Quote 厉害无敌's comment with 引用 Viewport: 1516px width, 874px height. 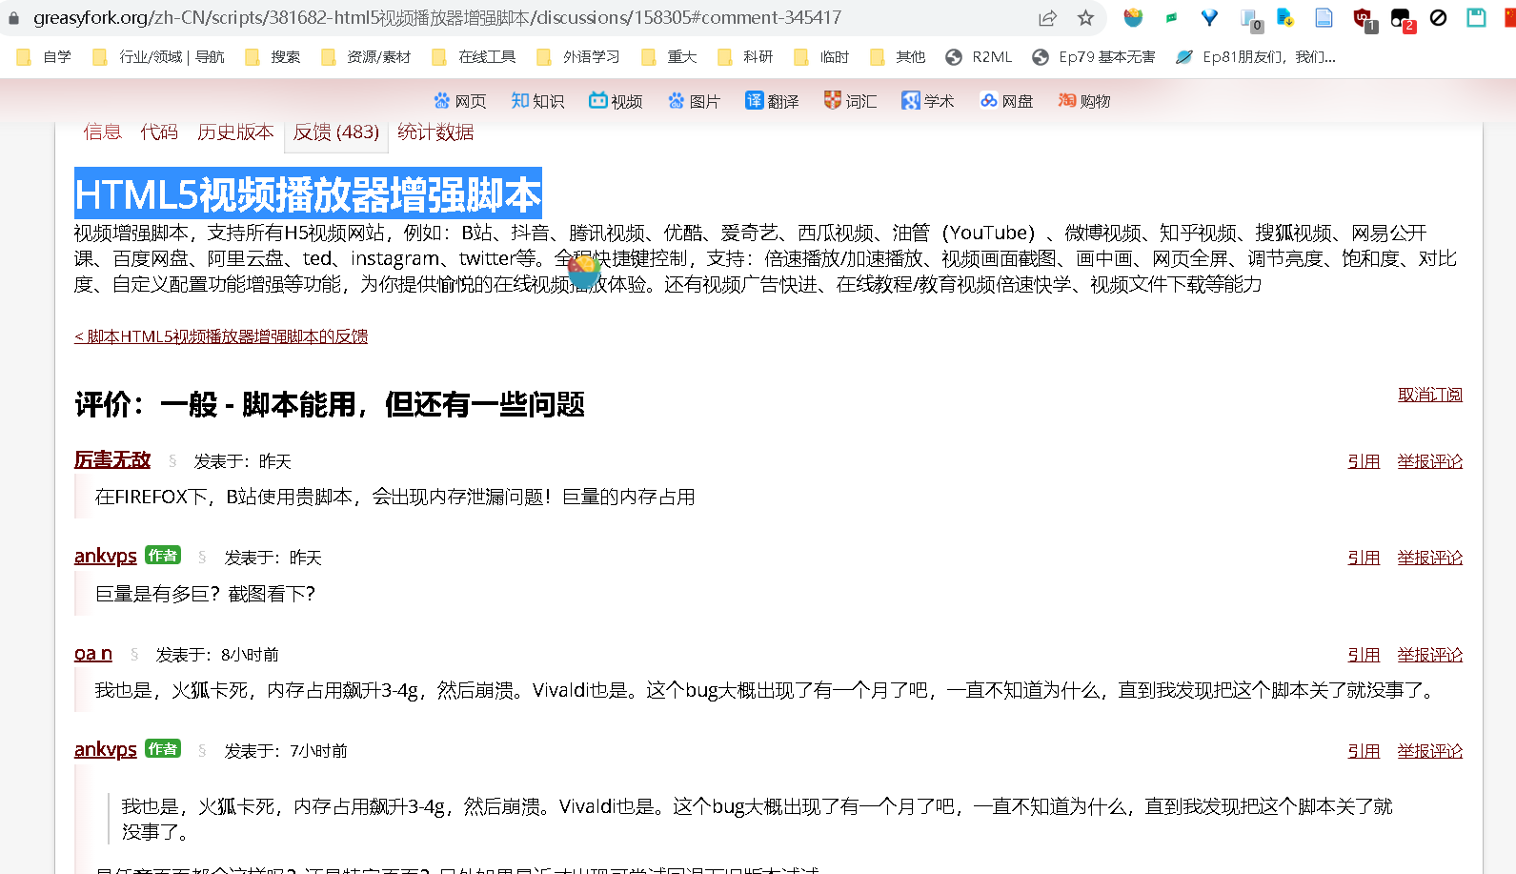(1364, 461)
